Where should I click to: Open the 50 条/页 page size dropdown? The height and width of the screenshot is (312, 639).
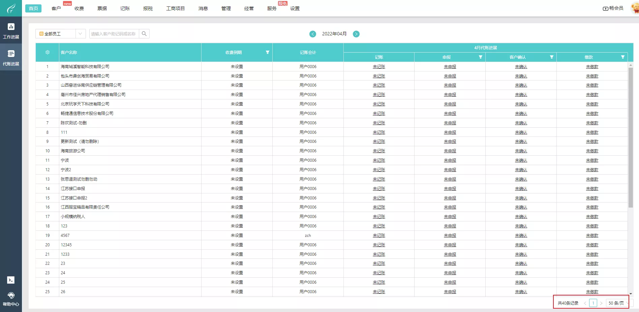tap(619, 303)
